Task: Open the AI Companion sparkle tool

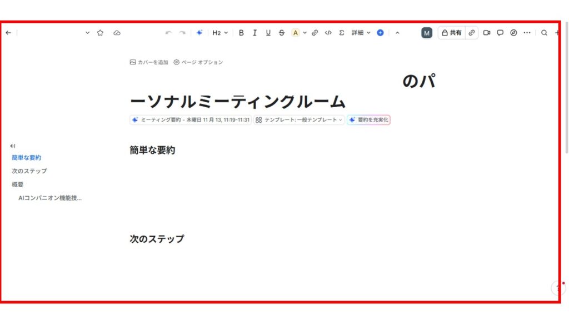Action: tap(199, 33)
